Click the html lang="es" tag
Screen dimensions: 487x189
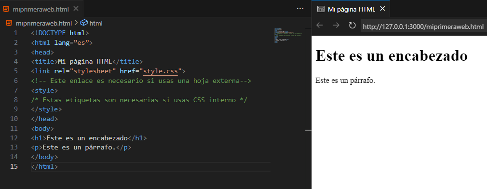[x=62, y=42]
